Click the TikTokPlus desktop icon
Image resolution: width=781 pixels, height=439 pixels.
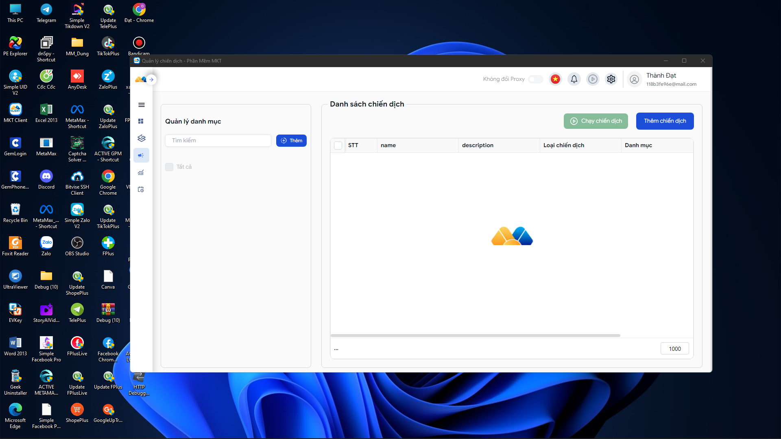click(x=108, y=46)
